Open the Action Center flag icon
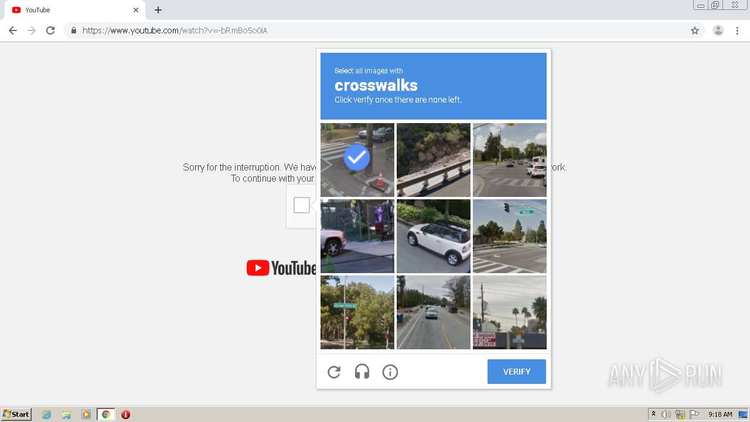 (x=694, y=414)
